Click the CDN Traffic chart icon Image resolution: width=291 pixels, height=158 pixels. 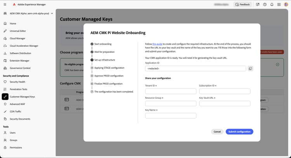pos(5,111)
